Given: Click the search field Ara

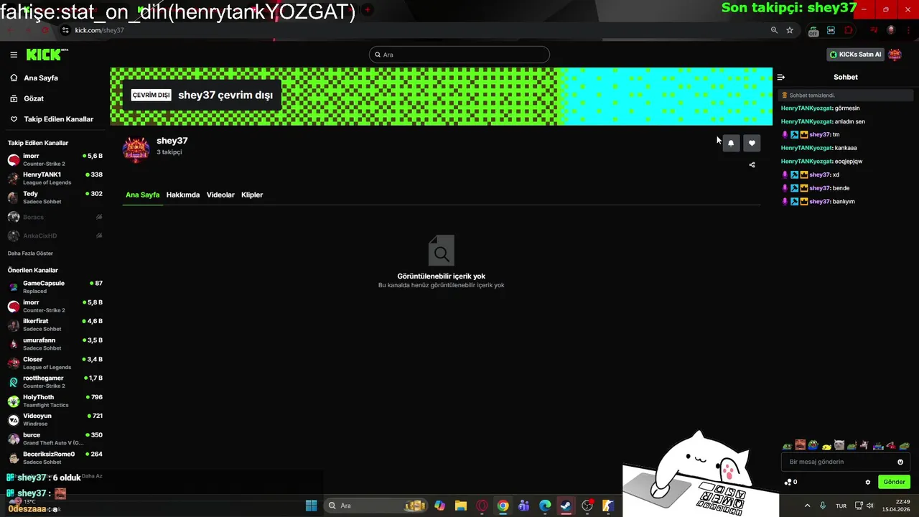Looking at the screenshot, I should click(459, 55).
